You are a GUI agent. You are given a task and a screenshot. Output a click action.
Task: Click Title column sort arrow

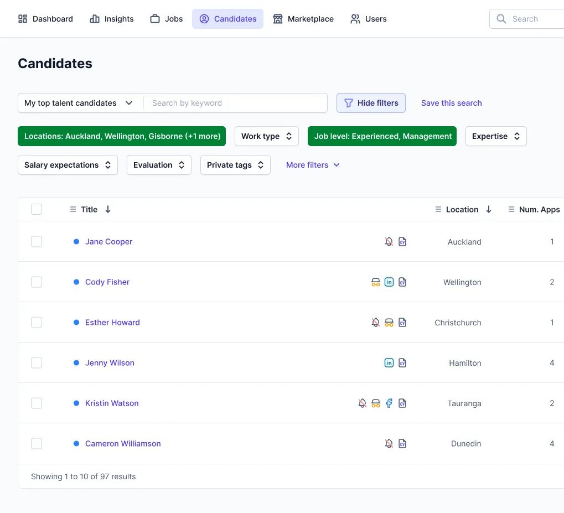pos(108,210)
